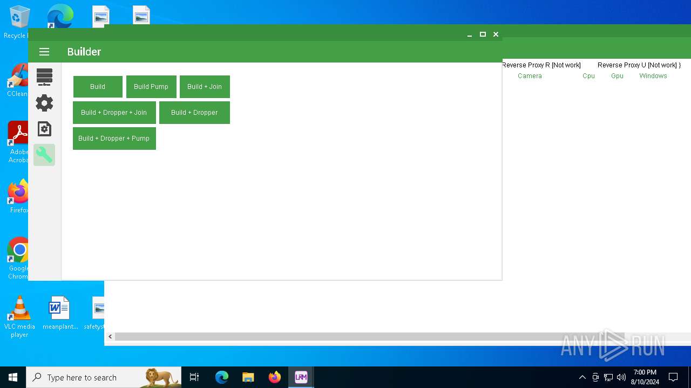Select Reverse Proxy U tab in background window
This screenshot has height=388, width=691.
click(639, 65)
